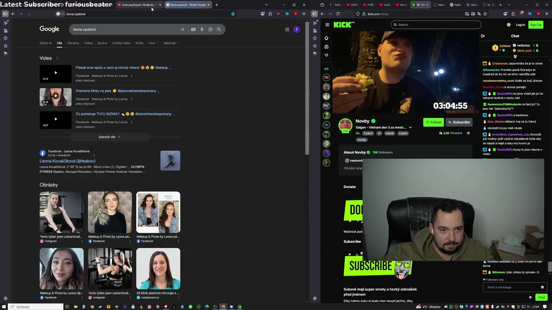Click the green 'Sign Up' button
The image size is (552, 310).
(536, 25)
